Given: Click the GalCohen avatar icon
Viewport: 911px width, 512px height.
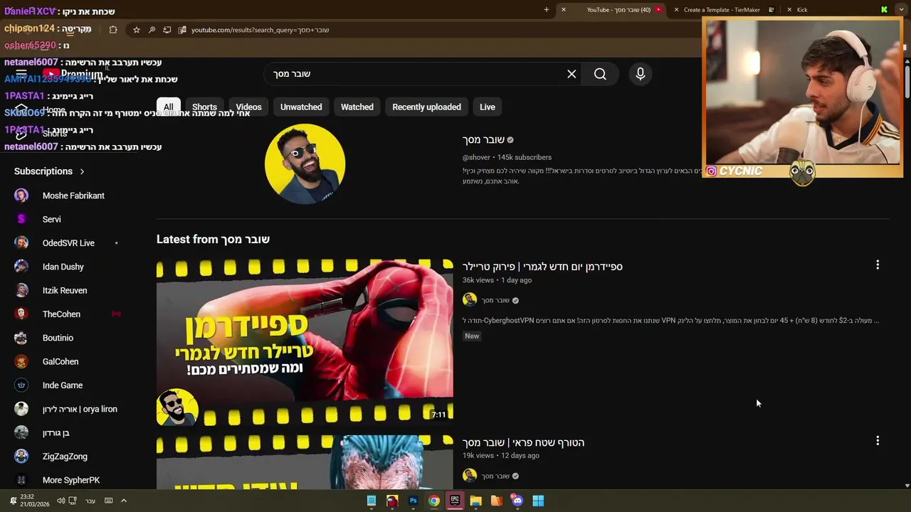Looking at the screenshot, I should pos(21,361).
